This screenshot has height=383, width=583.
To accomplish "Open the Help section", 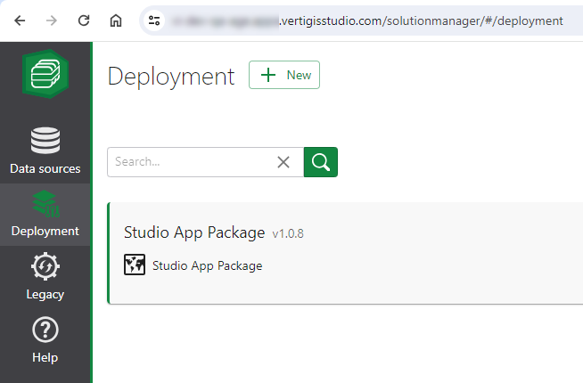I will coord(45,340).
